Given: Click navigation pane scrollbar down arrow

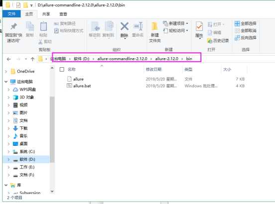Looking at the screenshot, I should click(52, 191).
